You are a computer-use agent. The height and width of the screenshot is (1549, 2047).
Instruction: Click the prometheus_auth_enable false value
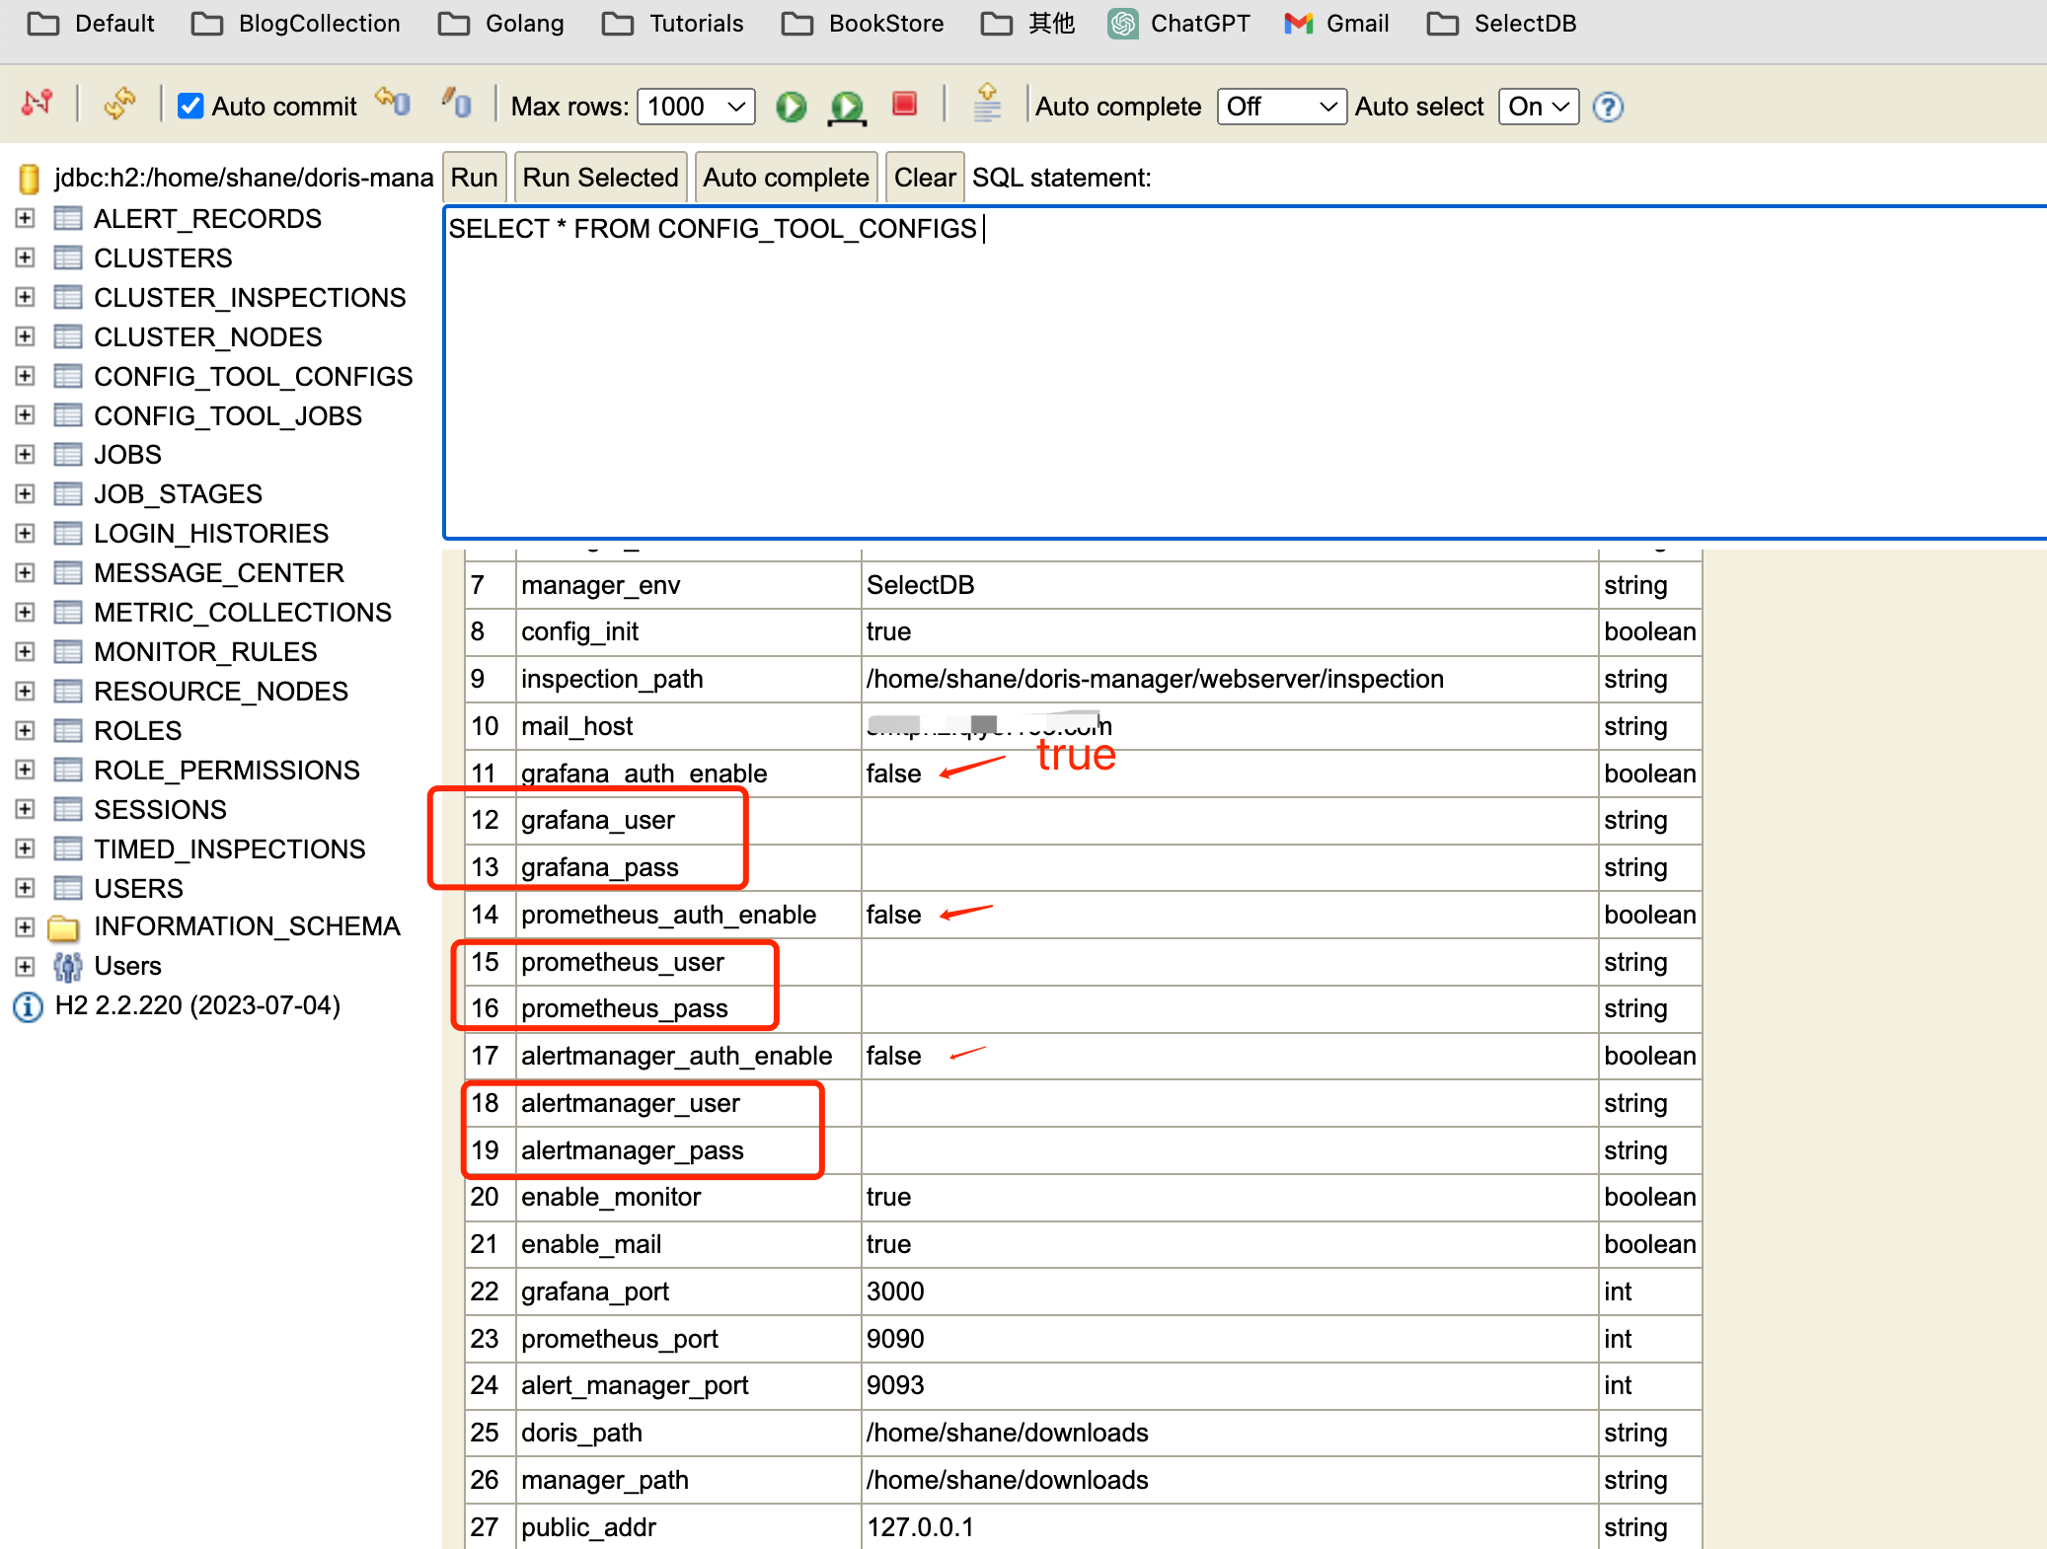(x=894, y=915)
